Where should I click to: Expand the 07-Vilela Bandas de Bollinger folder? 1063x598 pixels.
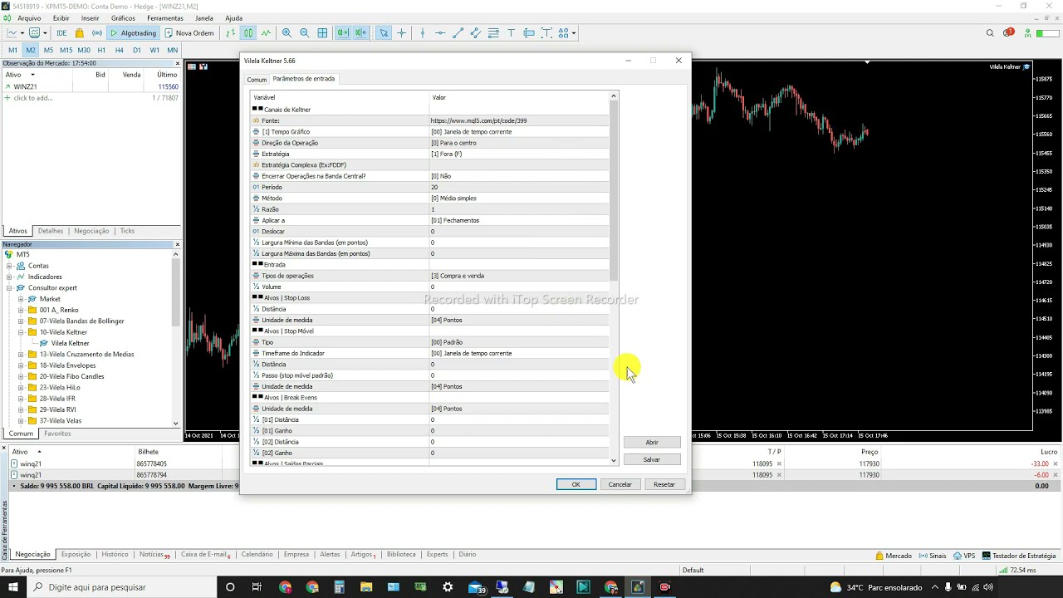pos(21,321)
